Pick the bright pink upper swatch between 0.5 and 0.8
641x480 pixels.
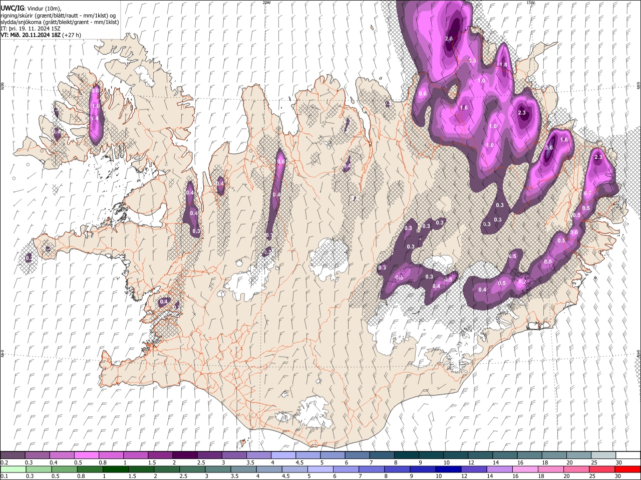(86, 455)
